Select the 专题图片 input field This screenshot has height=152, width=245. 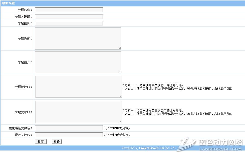click(69, 23)
